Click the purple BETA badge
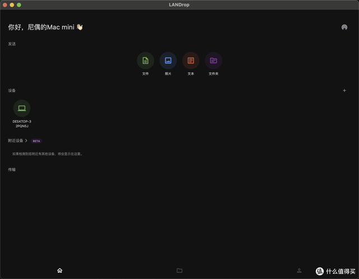This screenshot has width=359, height=279. pos(36,141)
